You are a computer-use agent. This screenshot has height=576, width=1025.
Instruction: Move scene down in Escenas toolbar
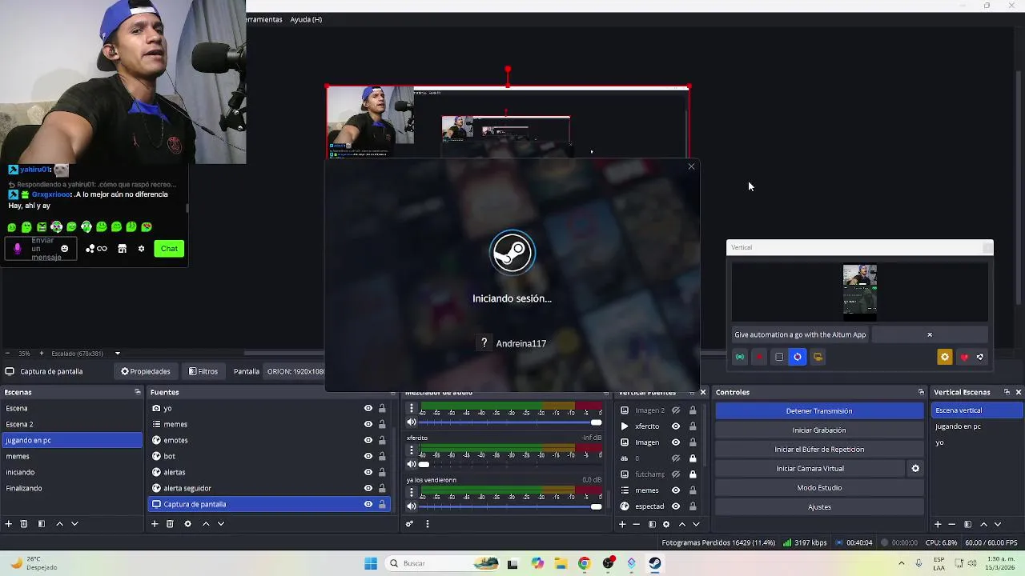(74, 524)
